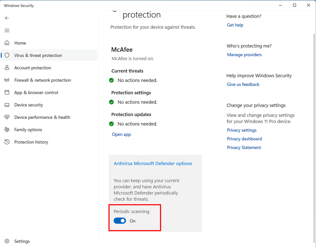Click the Protection history clock icon
Viewport: 316px width, 247px height.
(x=7, y=142)
